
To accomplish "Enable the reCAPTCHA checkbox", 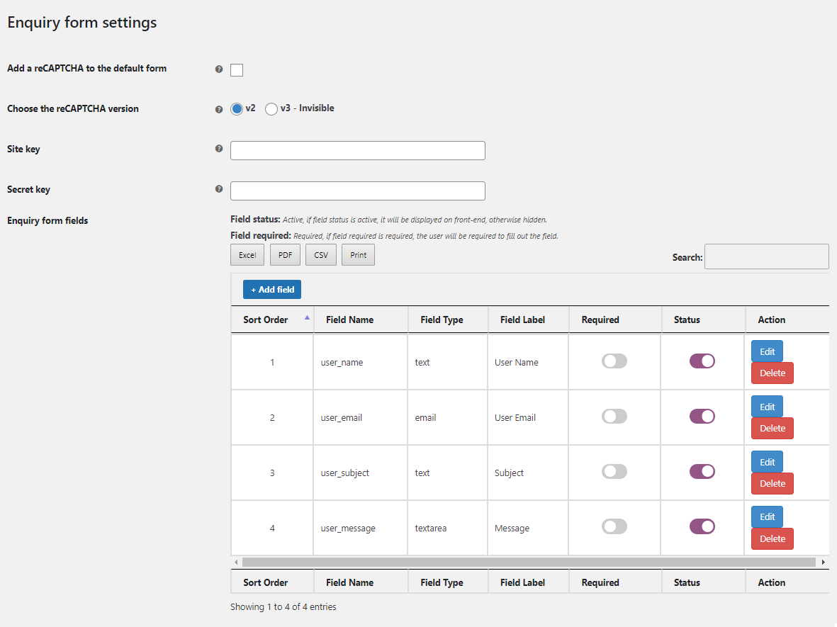I will [x=236, y=69].
